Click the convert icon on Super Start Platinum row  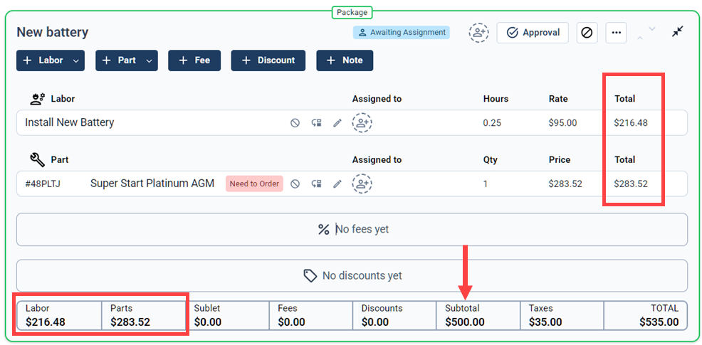(317, 184)
